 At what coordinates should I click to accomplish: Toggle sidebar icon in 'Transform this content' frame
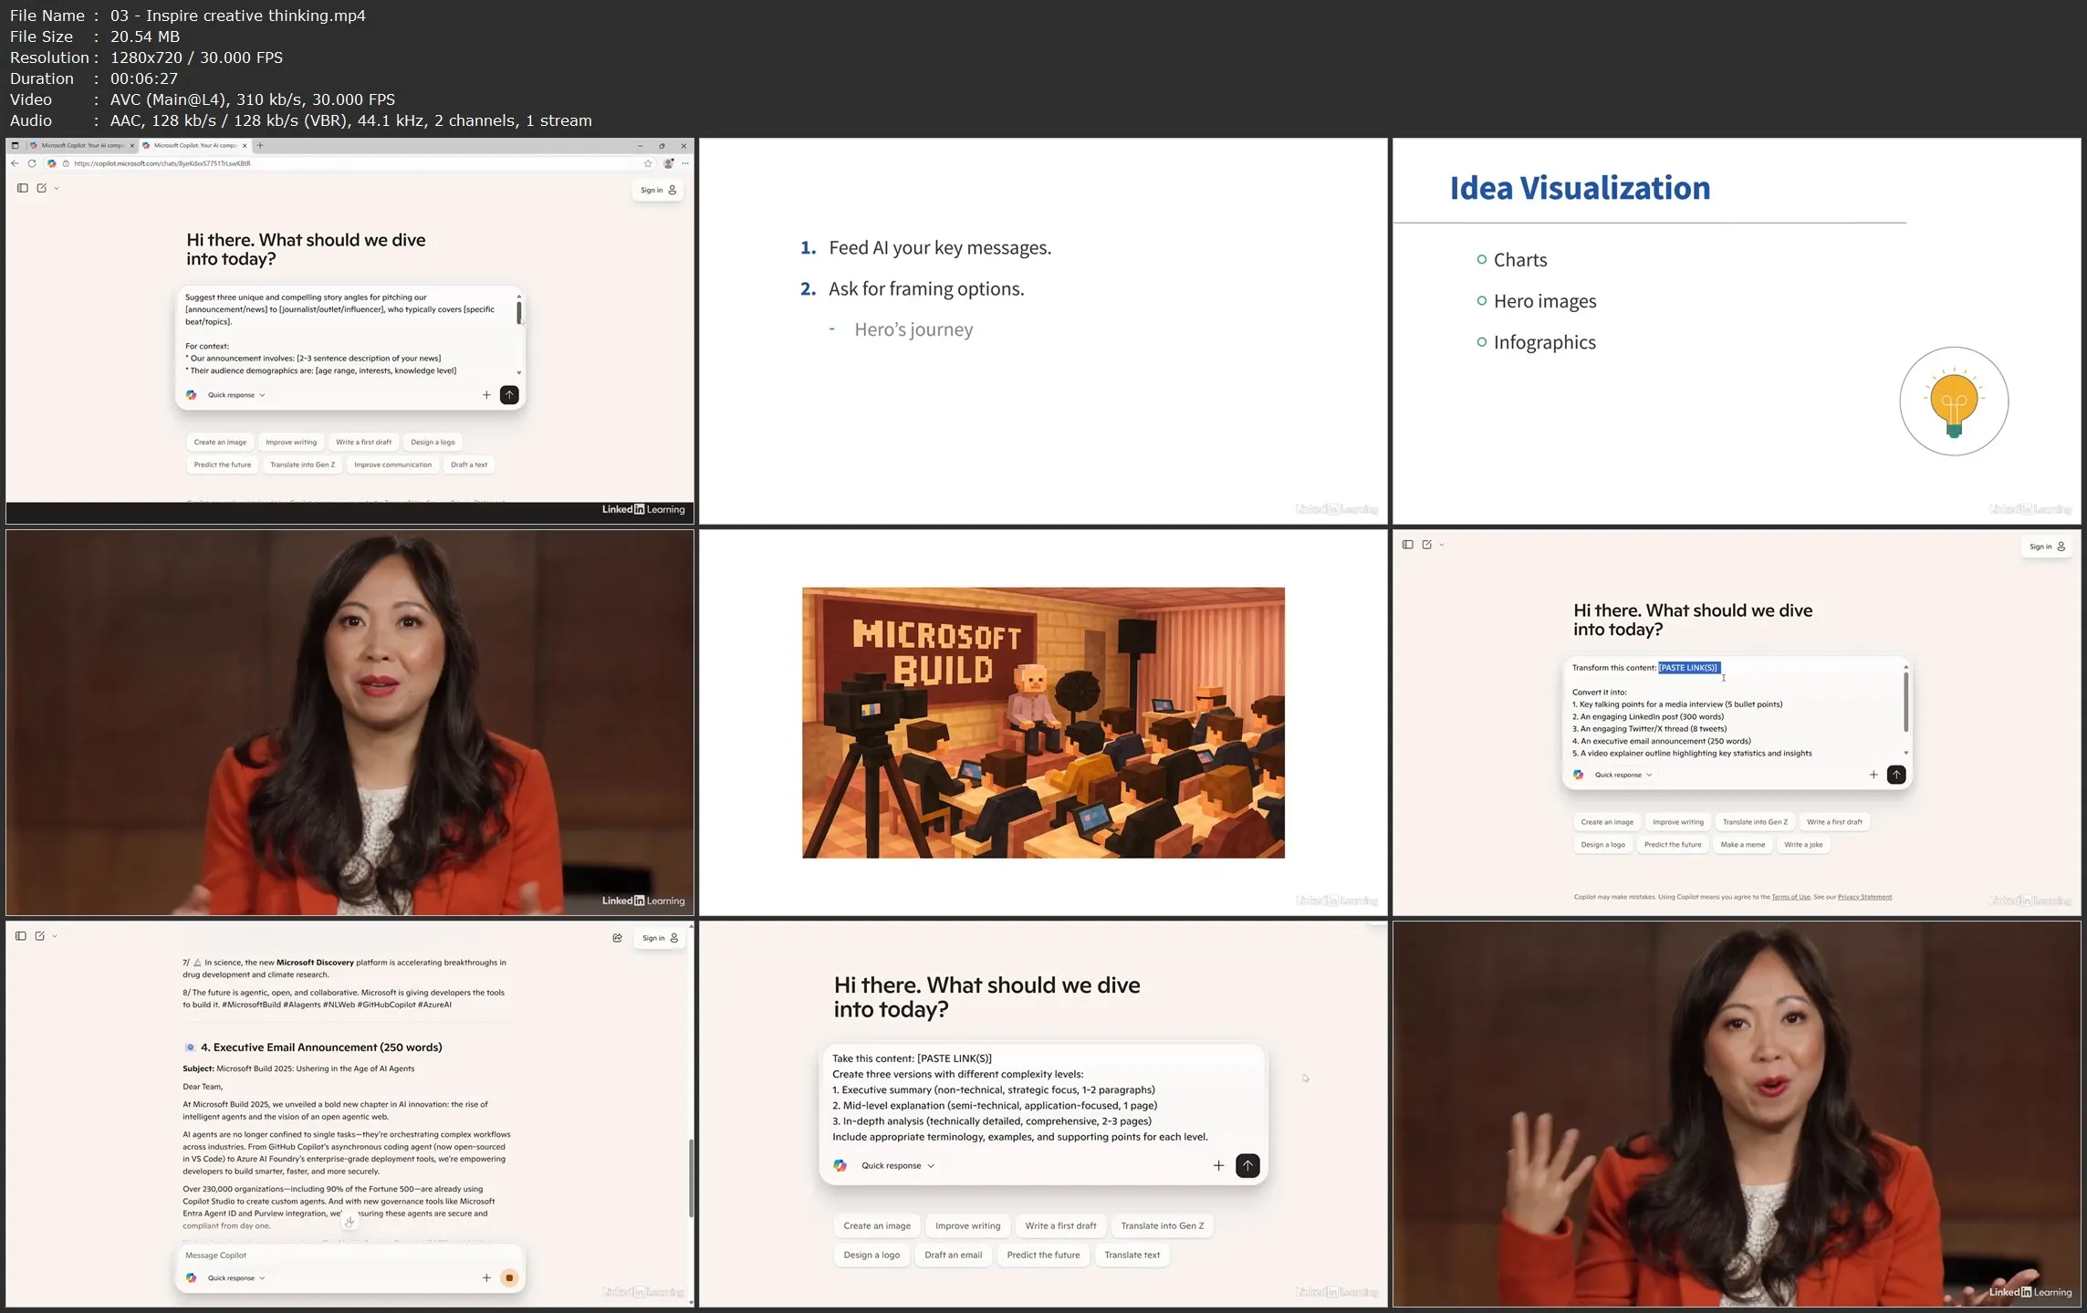1408,545
